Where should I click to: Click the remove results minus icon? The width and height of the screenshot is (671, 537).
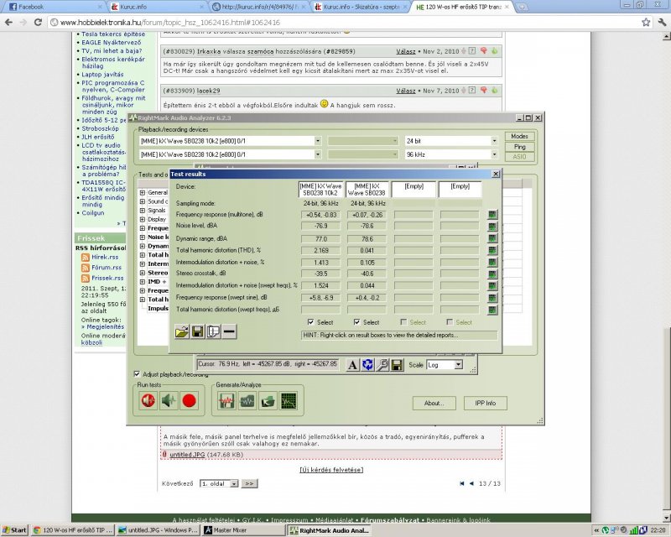point(229,331)
